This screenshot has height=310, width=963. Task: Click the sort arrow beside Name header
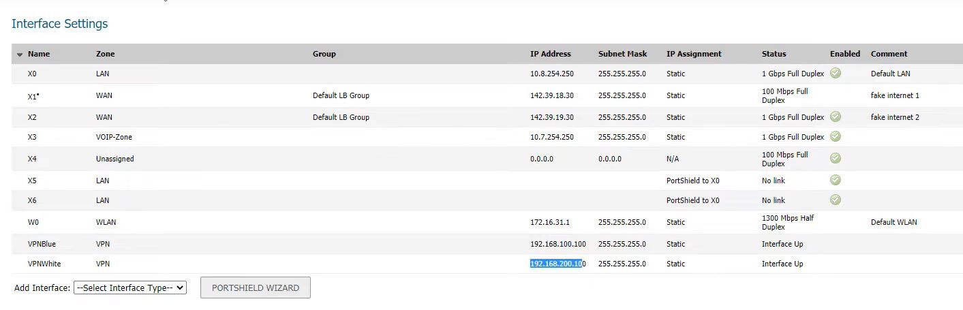pos(20,55)
